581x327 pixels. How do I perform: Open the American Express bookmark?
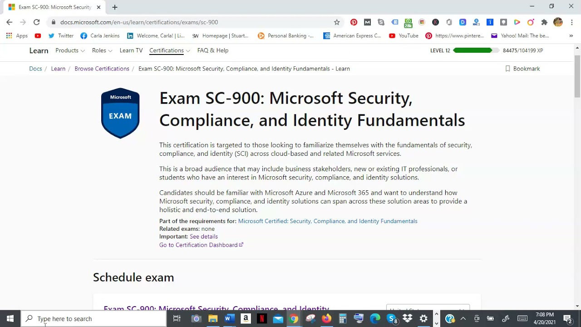(x=352, y=35)
